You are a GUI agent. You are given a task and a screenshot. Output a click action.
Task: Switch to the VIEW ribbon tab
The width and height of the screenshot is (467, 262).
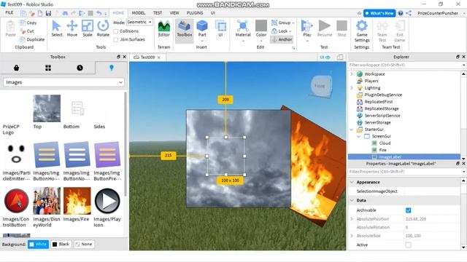point(174,13)
